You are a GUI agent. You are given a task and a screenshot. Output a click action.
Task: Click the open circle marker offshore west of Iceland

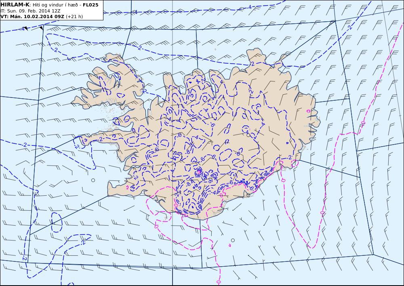point(93,180)
